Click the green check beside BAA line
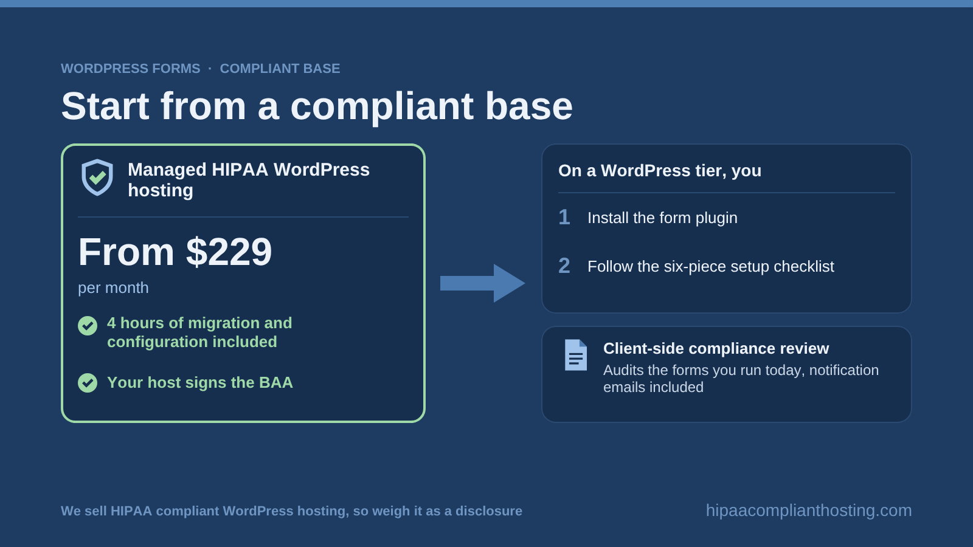The image size is (973, 547). pos(88,383)
